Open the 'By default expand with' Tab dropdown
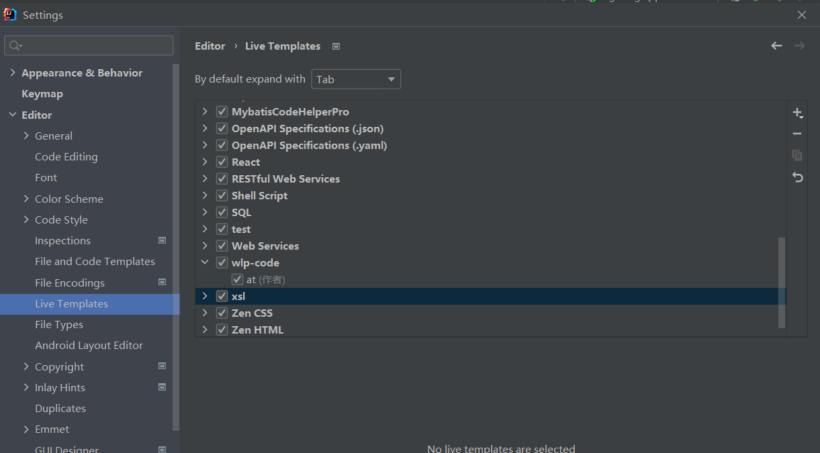The width and height of the screenshot is (820, 453). [x=356, y=79]
